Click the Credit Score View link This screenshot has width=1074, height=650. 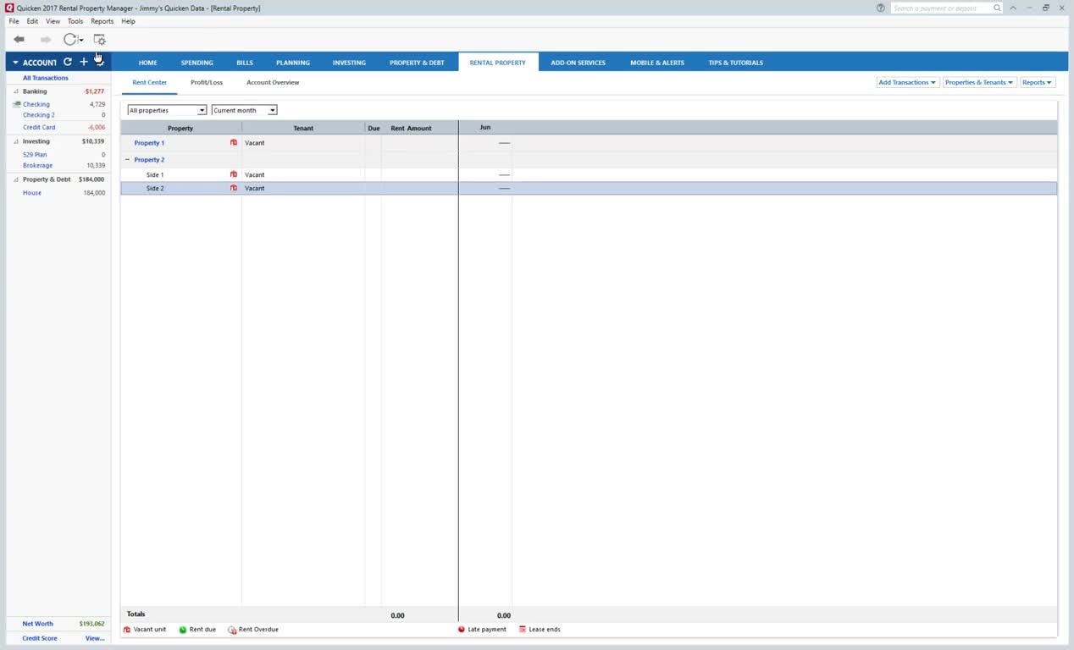[x=95, y=638]
